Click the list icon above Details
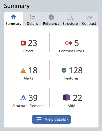The height and width of the screenshot is (131, 102). (32, 17)
